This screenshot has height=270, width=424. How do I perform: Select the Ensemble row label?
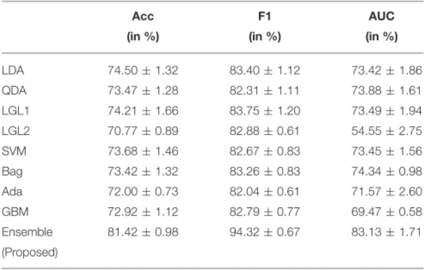click(x=28, y=232)
